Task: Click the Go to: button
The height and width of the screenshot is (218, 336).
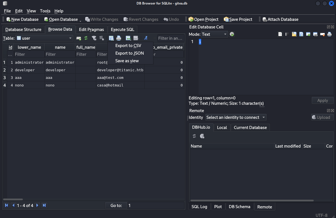Action: [116, 206]
